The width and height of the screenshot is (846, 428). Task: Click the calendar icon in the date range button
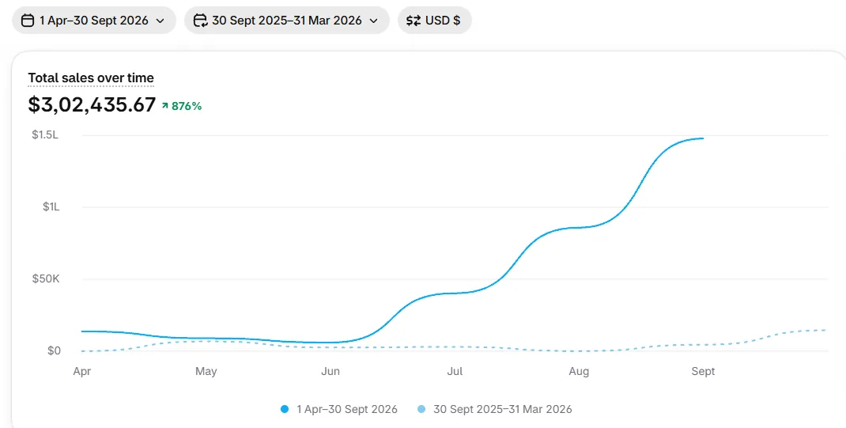coord(28,21)
